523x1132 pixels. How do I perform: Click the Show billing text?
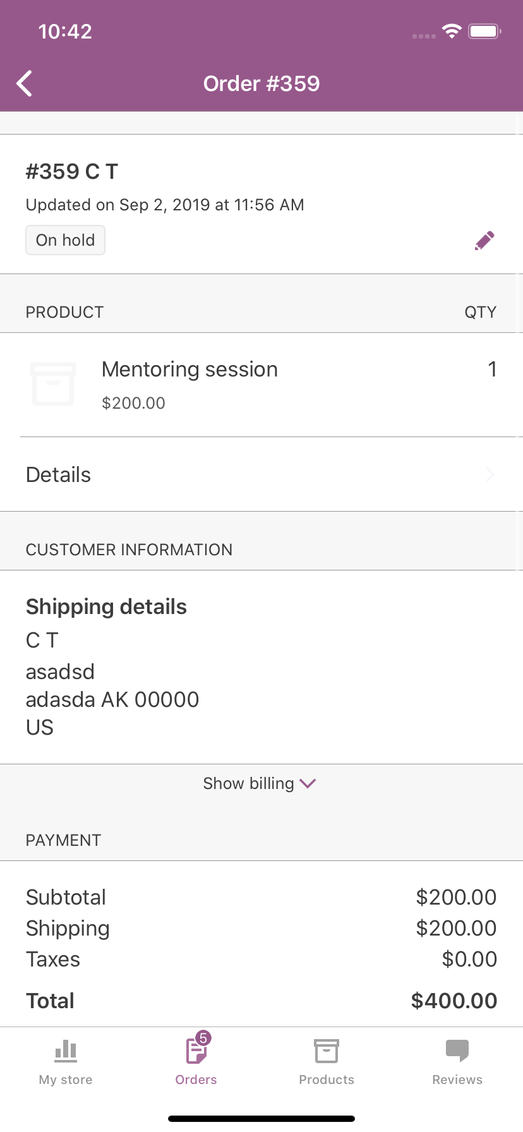[248, 783]
